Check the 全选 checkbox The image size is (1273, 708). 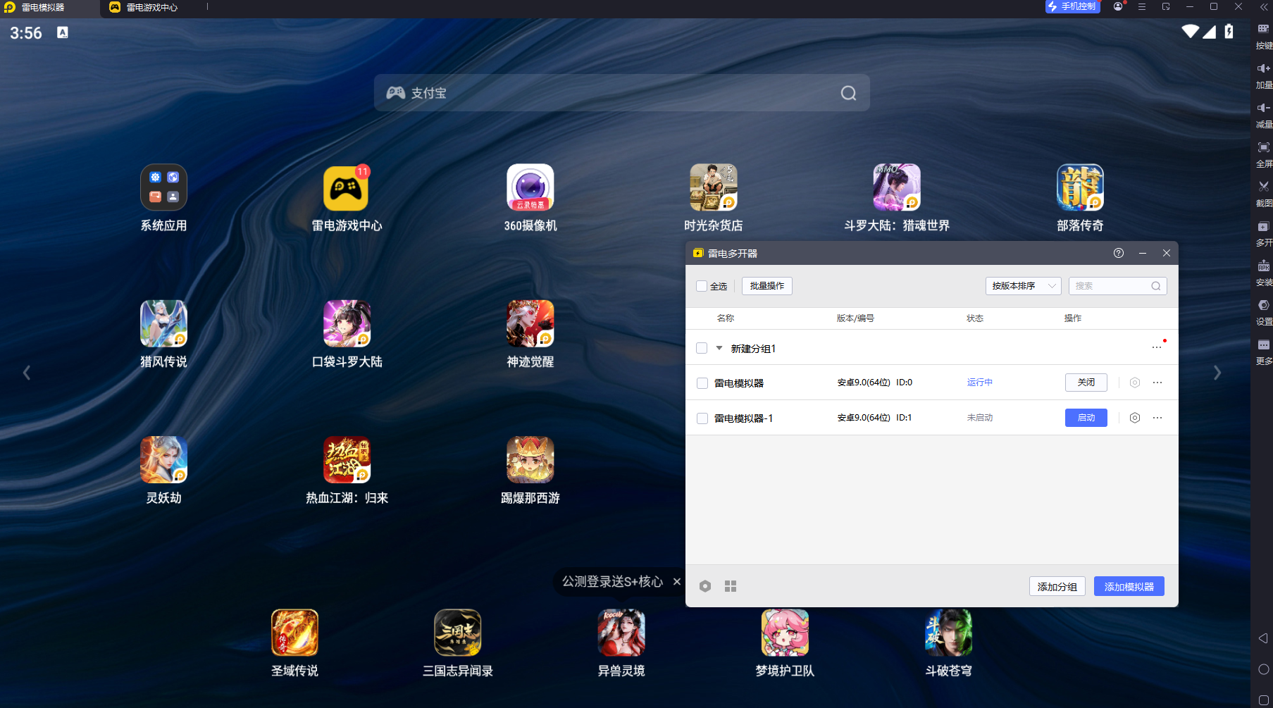[702, 286]
